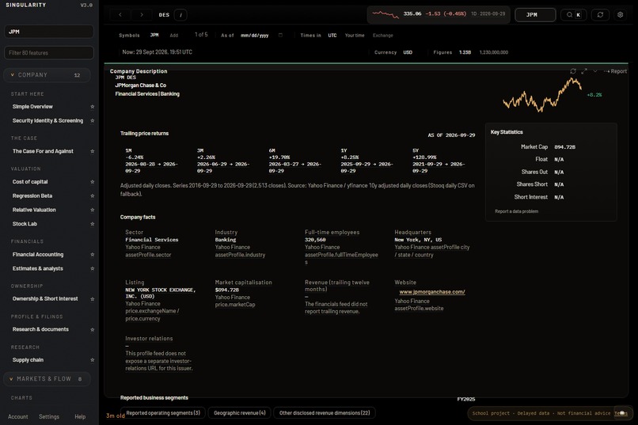The image size is (638, 425).
Task: Open Settings at sidebar bottom
Action: pos(49,417)
